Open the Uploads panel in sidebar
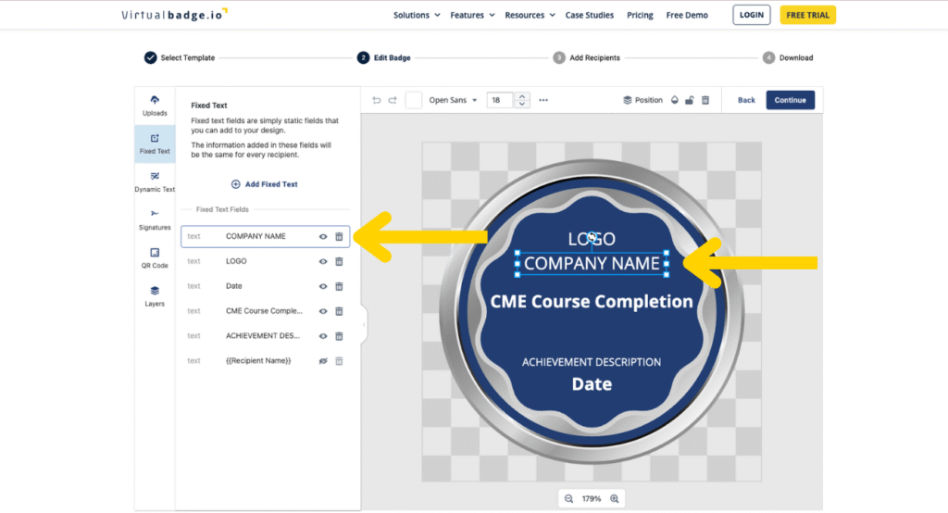This screenshot has height=513, width=948. tap(155, 106)
